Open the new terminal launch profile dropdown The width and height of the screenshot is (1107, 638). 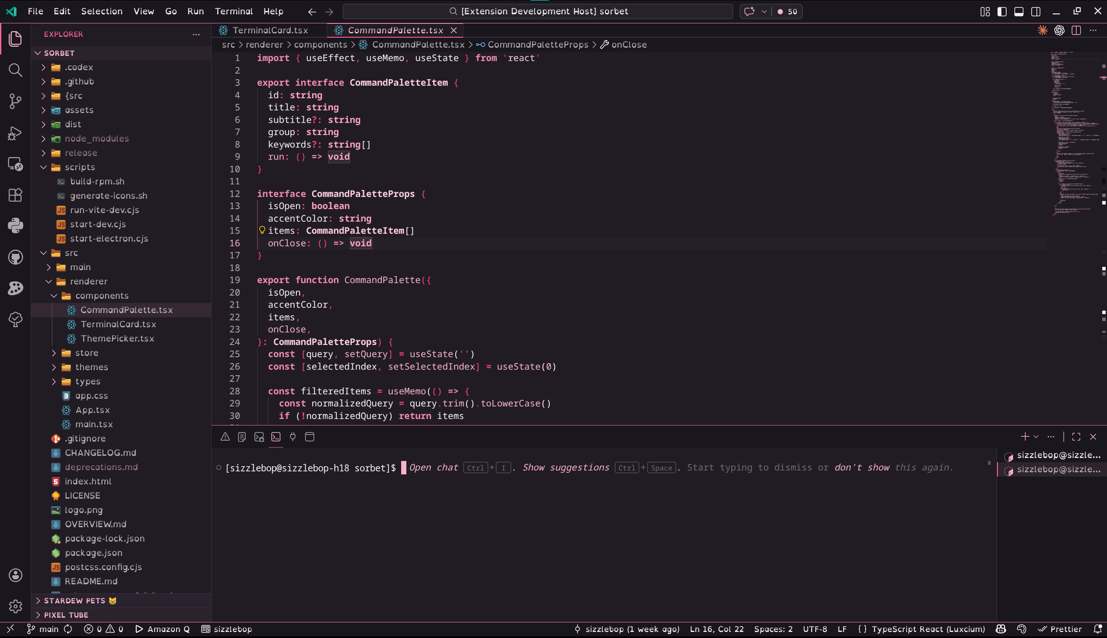[x=1036, y=437]
